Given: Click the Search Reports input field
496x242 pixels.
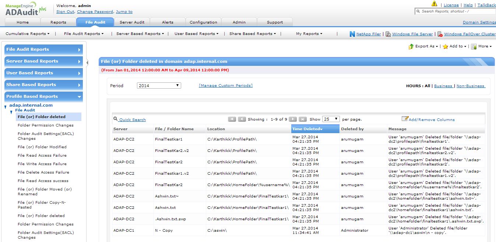Looking at the screenshot, I should click(x=457, y=11).
